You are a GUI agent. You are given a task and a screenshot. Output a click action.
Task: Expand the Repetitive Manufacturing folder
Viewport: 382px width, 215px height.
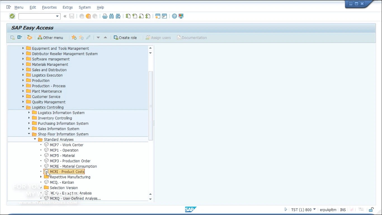pyautogui.click(x=41, y=177)
